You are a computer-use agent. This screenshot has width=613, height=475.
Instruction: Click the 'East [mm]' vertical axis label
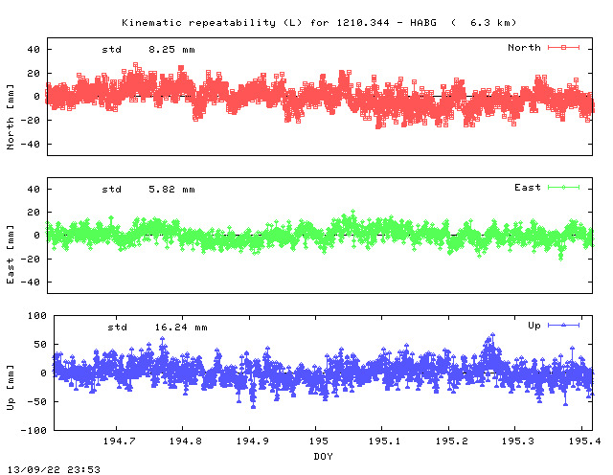(x=11, y=255)
